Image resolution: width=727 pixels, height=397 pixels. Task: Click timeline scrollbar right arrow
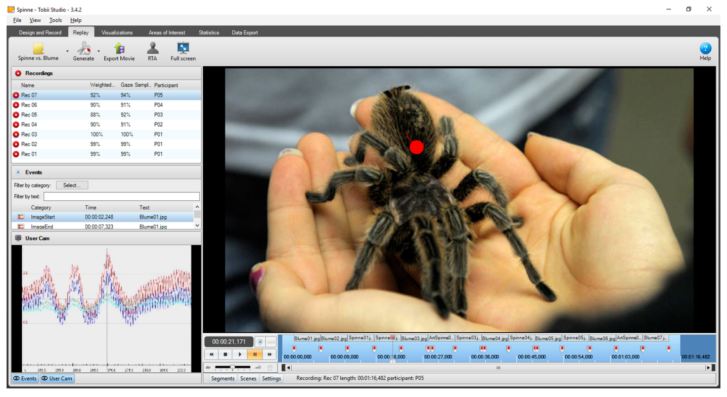[708, 368]
